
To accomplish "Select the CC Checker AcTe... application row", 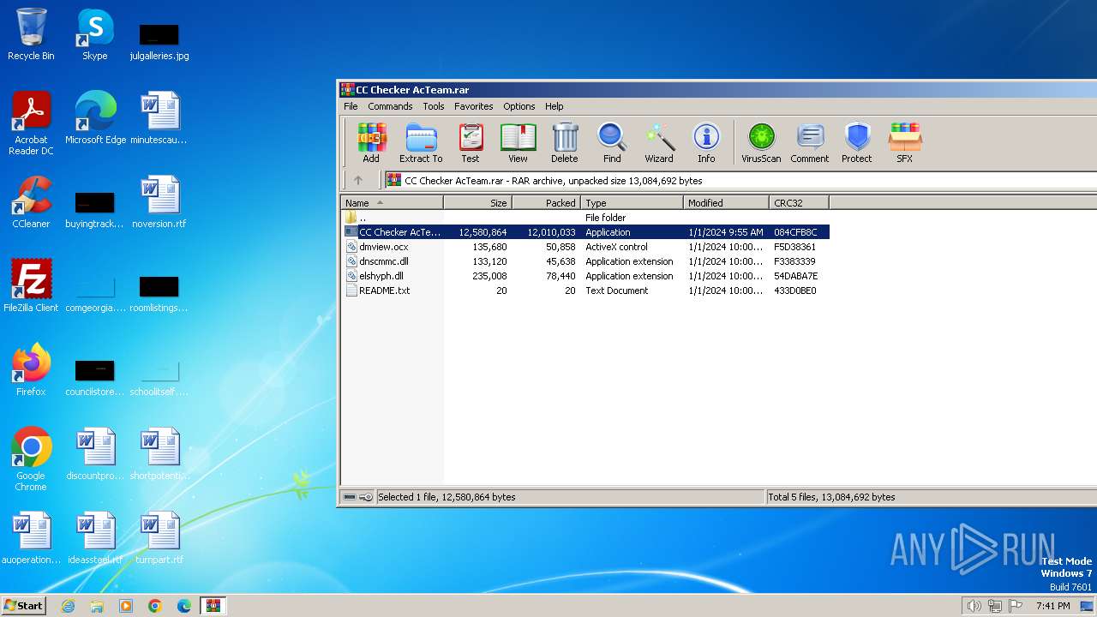I will point(585,232).
